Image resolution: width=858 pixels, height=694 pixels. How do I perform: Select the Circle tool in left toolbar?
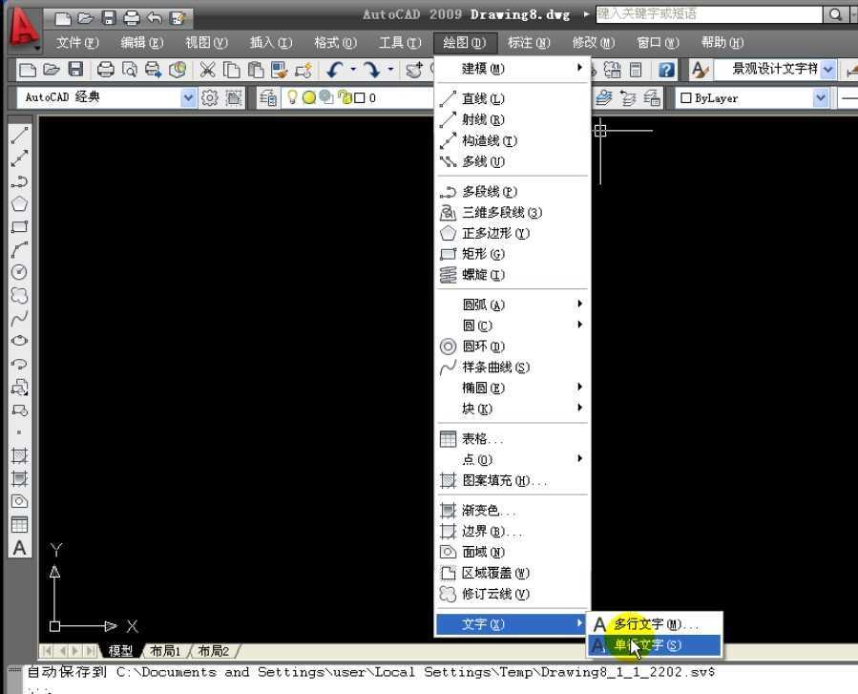click(x=20, y=272)
